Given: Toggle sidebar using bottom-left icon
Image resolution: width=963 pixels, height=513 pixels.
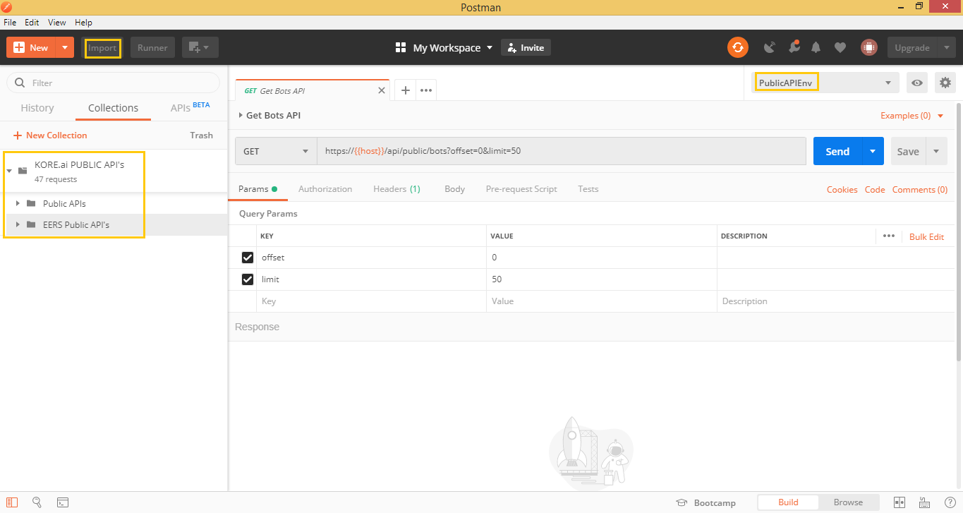Looking at the screenshot, I should click(x=11, y=502).
